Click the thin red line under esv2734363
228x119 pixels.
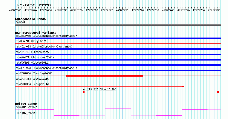pos(118,81)
